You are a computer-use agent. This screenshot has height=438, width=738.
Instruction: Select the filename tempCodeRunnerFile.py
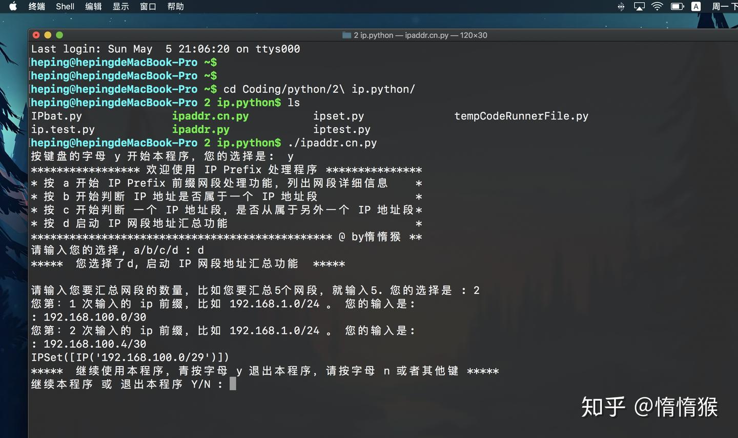(521, 116)
